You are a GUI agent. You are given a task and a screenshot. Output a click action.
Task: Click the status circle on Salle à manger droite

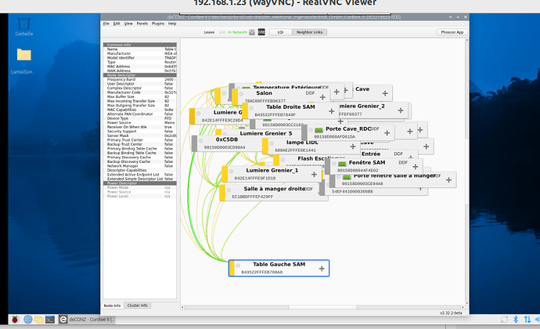pyautogui.click(x=229, y=190)
